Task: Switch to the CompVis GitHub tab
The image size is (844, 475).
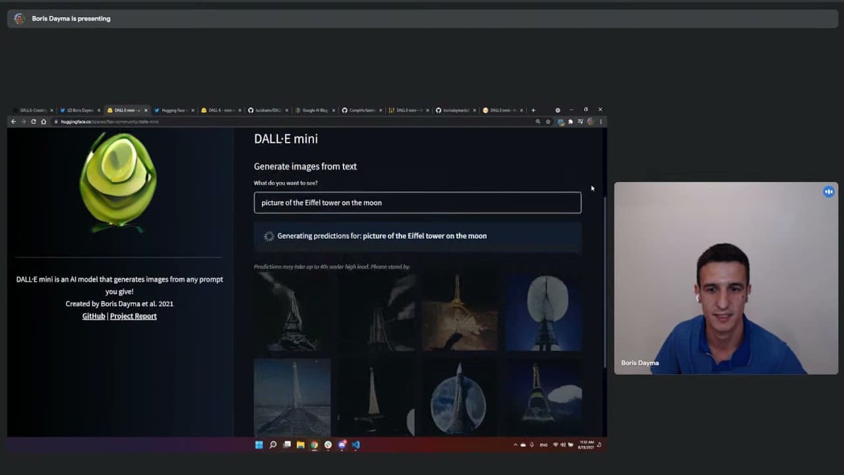Action: [362, 110]
